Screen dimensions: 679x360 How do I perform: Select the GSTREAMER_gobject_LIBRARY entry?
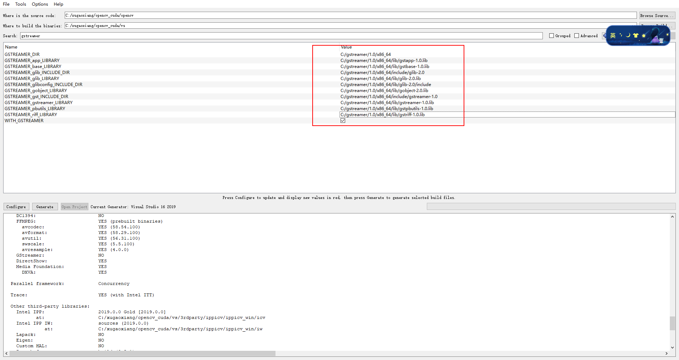(36, 91)
